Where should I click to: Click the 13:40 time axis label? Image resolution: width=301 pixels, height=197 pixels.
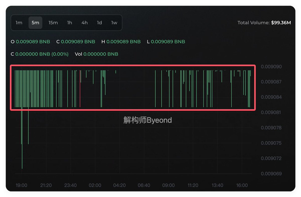coord(217,185)
